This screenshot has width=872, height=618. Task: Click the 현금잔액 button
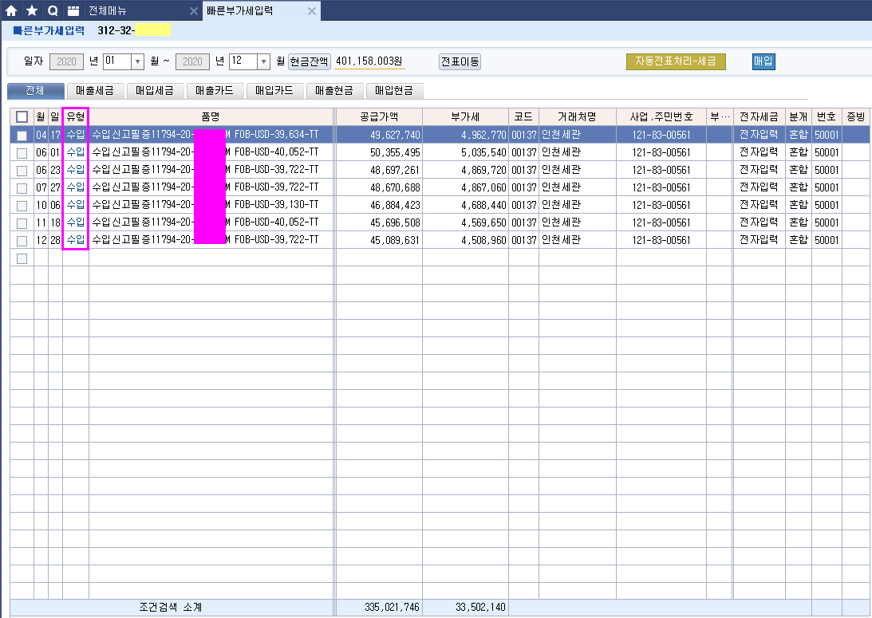click(x=309, y=61)
